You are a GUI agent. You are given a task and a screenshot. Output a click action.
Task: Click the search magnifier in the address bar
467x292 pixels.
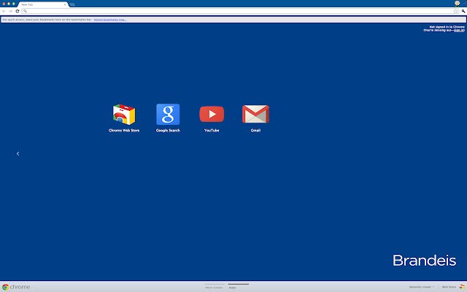[x=25, y=11]
